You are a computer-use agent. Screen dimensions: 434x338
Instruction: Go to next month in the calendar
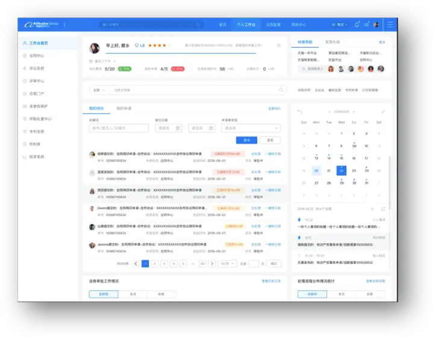[x=353, y=112]
